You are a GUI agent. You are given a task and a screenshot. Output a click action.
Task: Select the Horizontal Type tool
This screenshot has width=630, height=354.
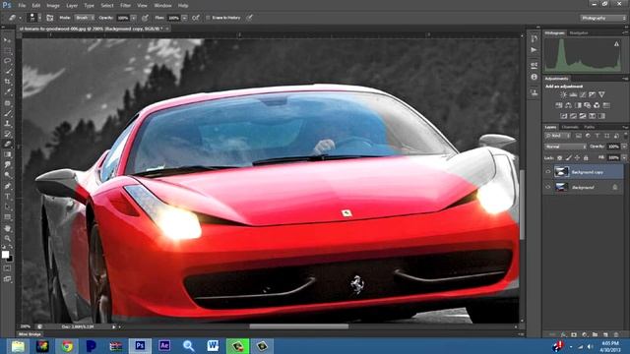pos(7,197)
